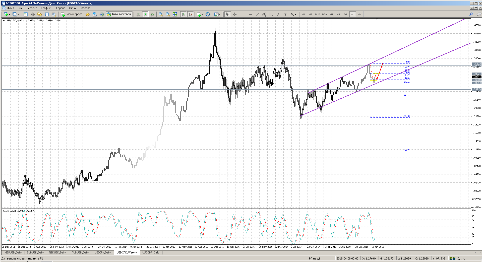
Task: Open the Файл menu
Action: click(11, 8)
